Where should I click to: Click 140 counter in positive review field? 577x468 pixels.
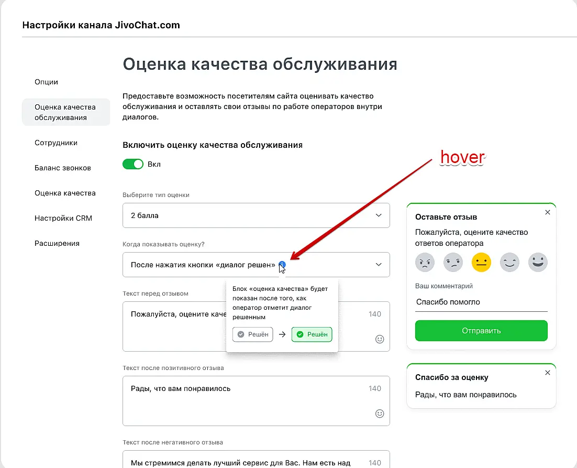click(x=374, y=388)
